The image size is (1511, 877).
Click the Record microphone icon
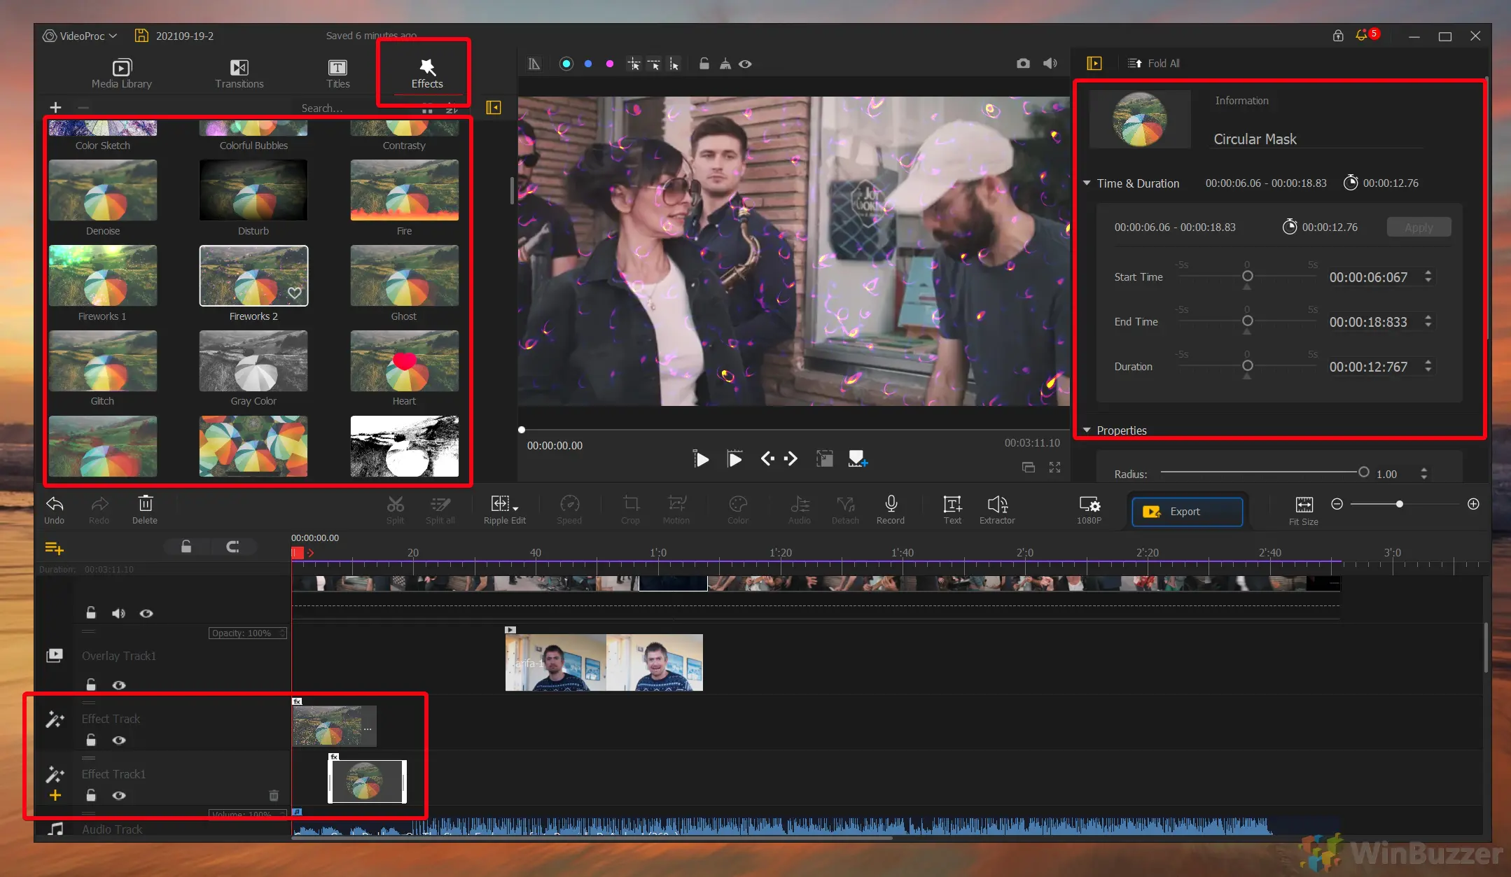pos(890,505)
